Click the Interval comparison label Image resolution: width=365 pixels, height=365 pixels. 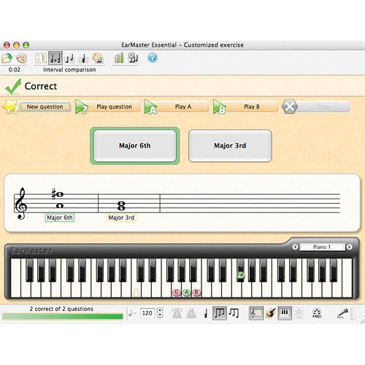point(69,69)
